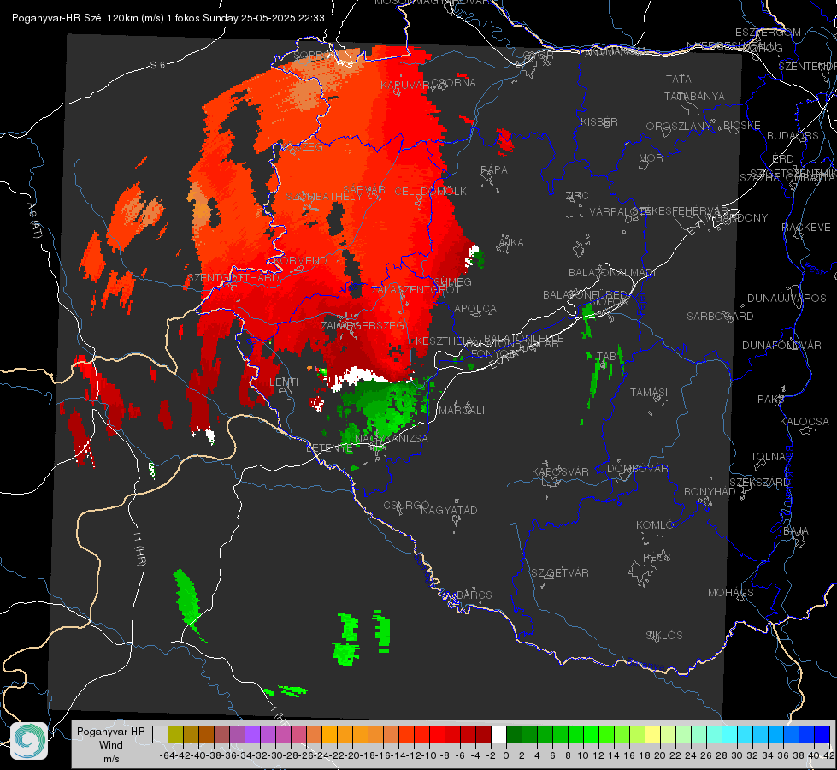The height and width of the screenshot is (770, 837).
Task: Click the NAGYATAD city label
Action: pos(449,510)
